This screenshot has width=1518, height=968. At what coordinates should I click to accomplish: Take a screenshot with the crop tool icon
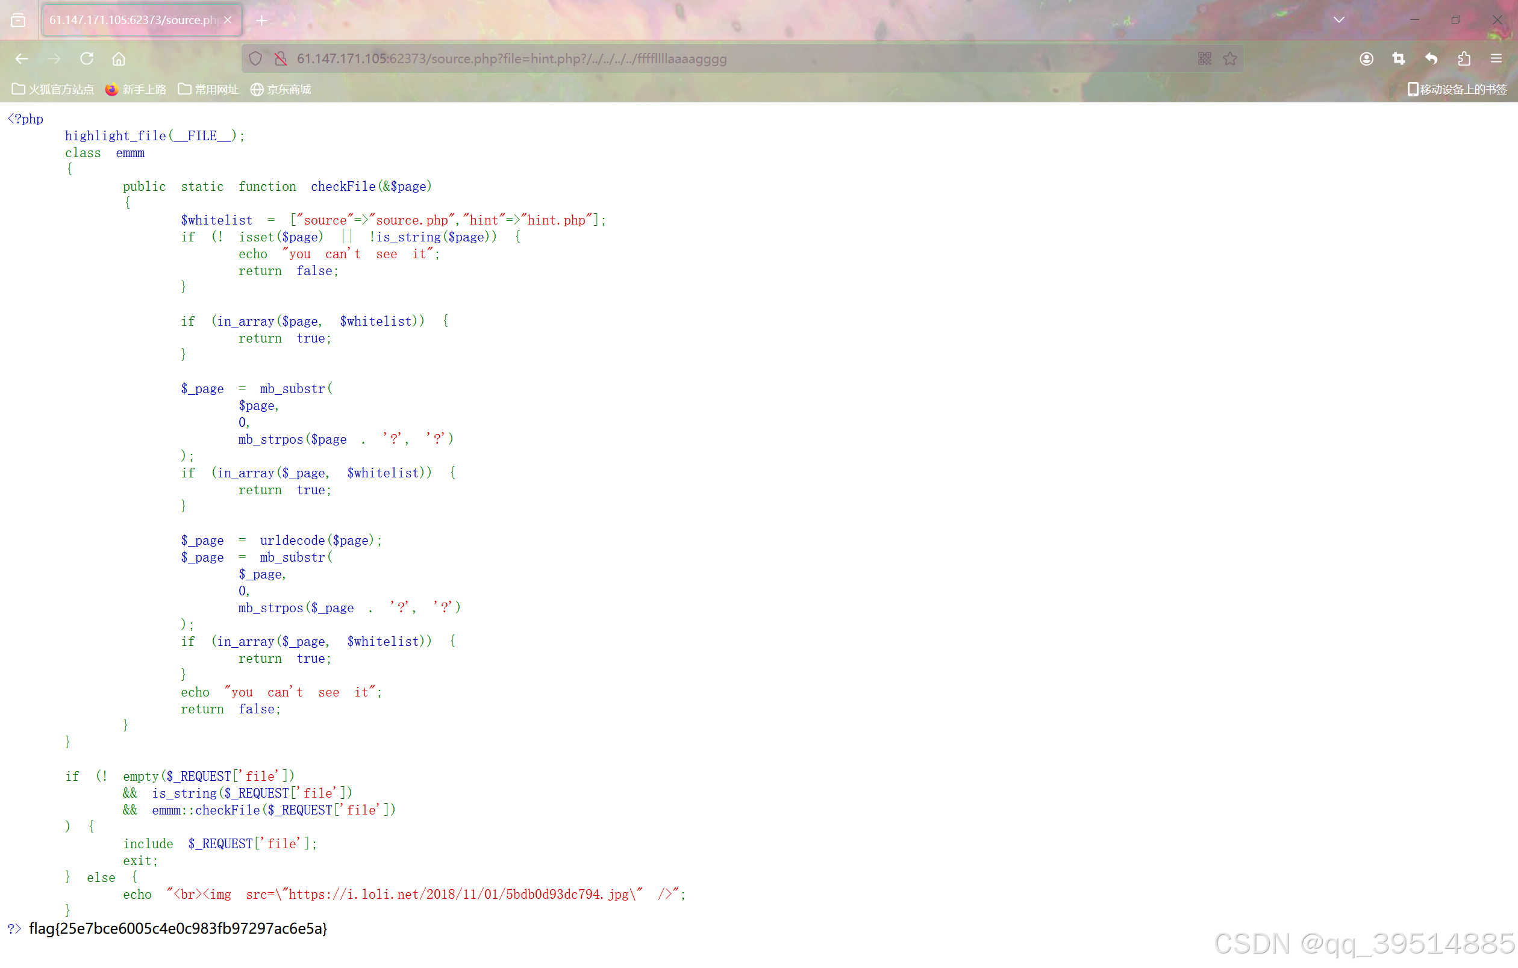click(x=1398, y=58)
